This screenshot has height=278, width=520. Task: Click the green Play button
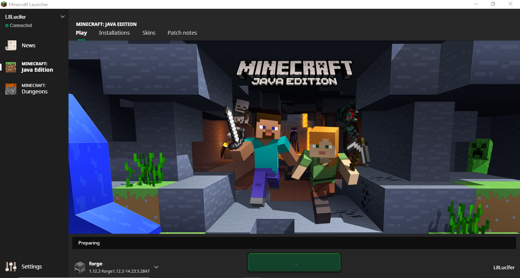click(294, 262)
